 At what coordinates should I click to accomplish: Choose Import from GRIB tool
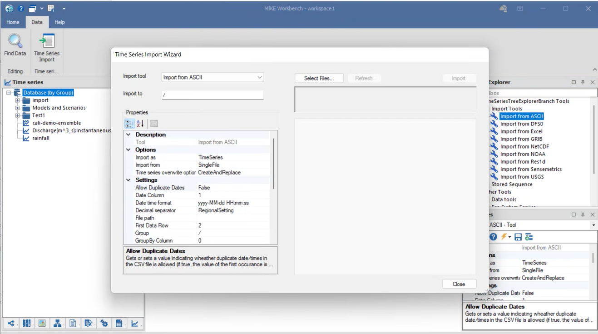(x=521, y=139)
